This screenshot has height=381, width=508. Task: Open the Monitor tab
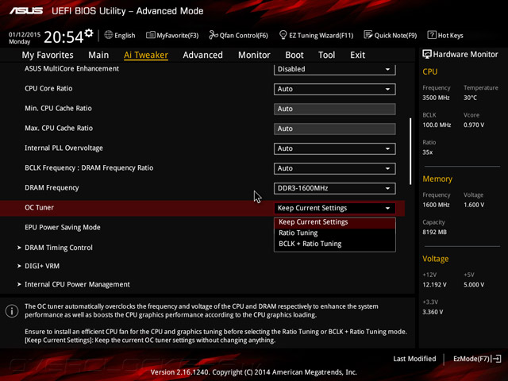pos(254,55)
